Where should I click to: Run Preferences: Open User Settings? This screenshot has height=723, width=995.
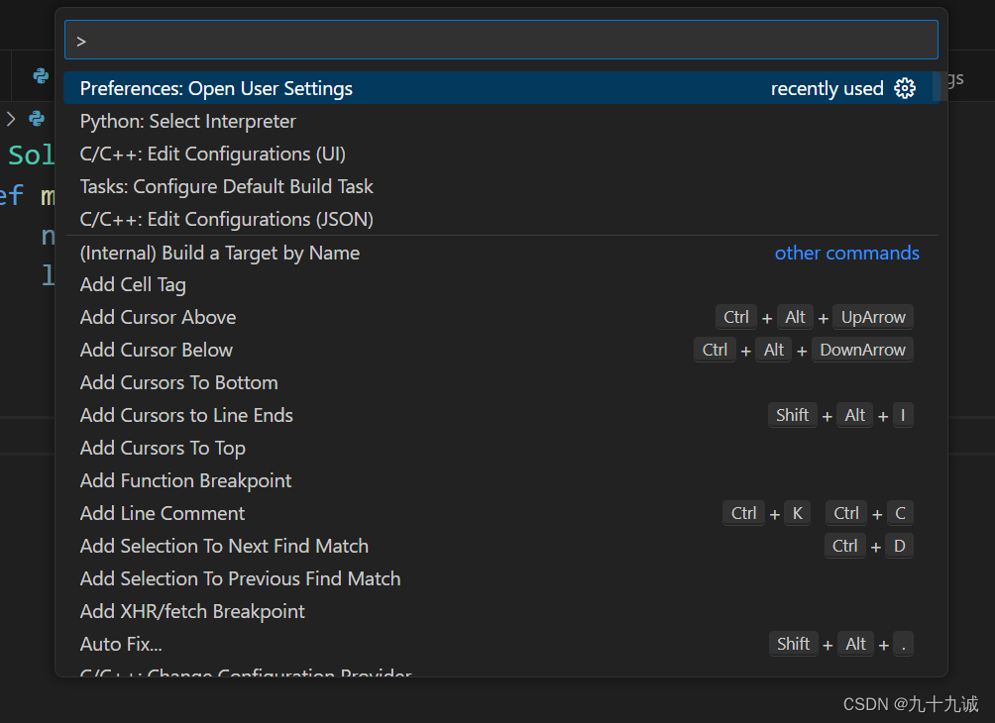[500, 88]
